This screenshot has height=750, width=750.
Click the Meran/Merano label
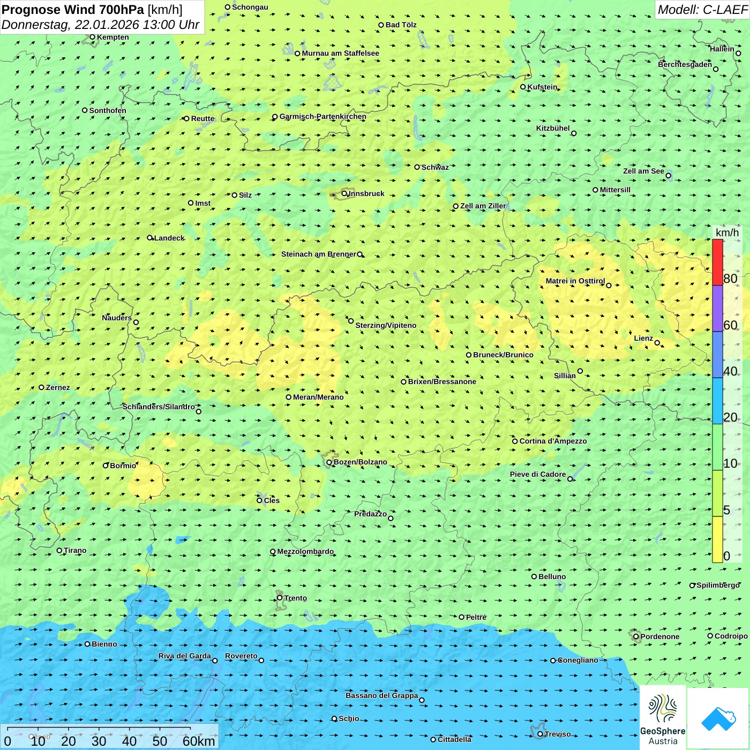318,397
